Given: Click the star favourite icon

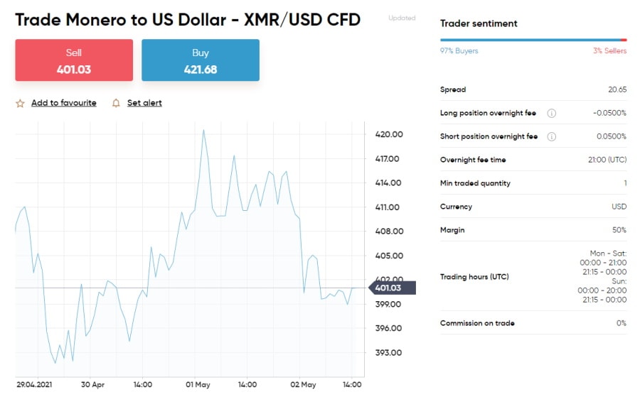Looking at the screenshot, I should pos(20,103).
